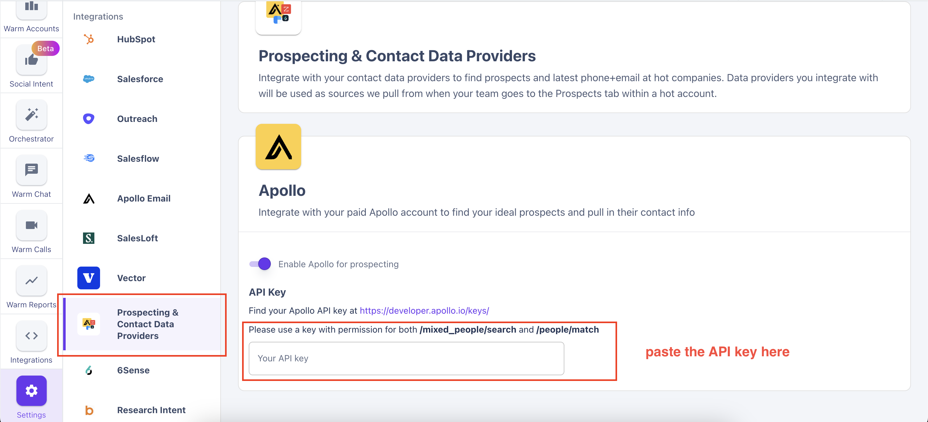Open the Warm Reports chart icon
The image size is (928, 422).
[x=31, y=280]
